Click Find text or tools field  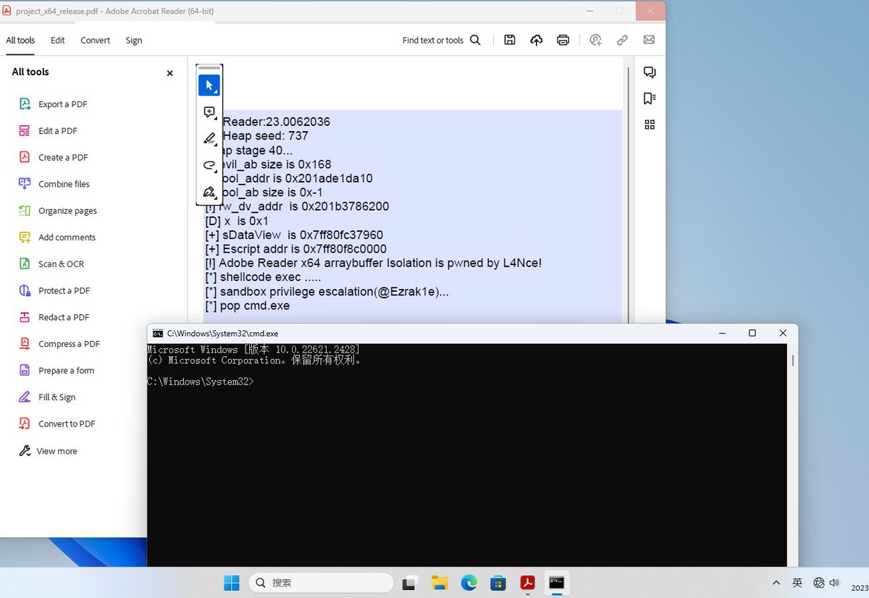tap(433, 41)
